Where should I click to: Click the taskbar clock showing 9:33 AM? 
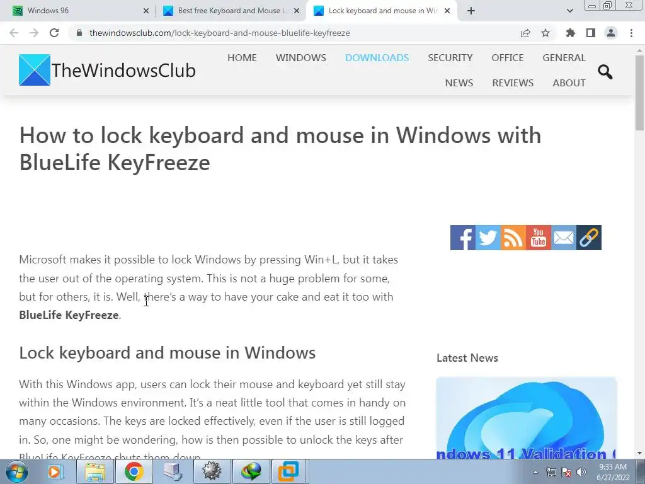pos(613,472)
